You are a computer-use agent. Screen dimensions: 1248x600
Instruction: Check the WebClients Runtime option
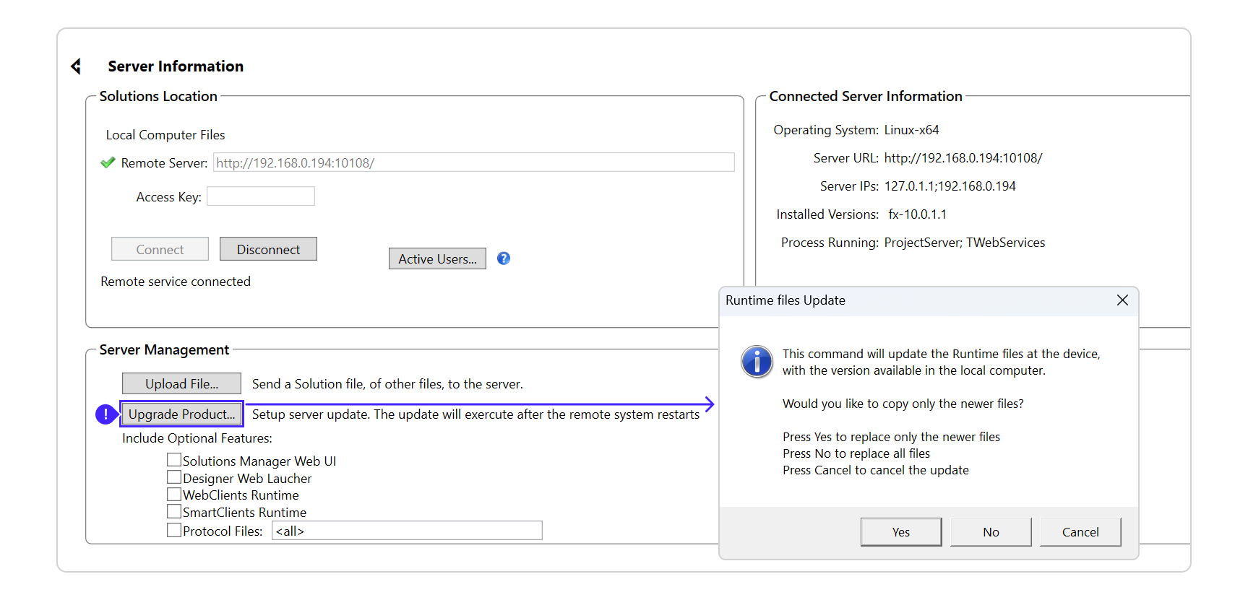174,495
